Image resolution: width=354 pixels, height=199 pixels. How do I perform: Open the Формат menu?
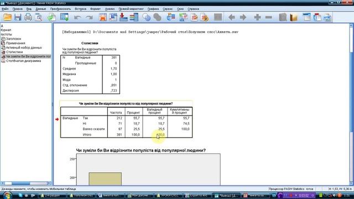click(95, 9)
